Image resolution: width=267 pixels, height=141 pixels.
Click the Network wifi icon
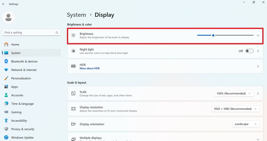[x=6, y=70]
